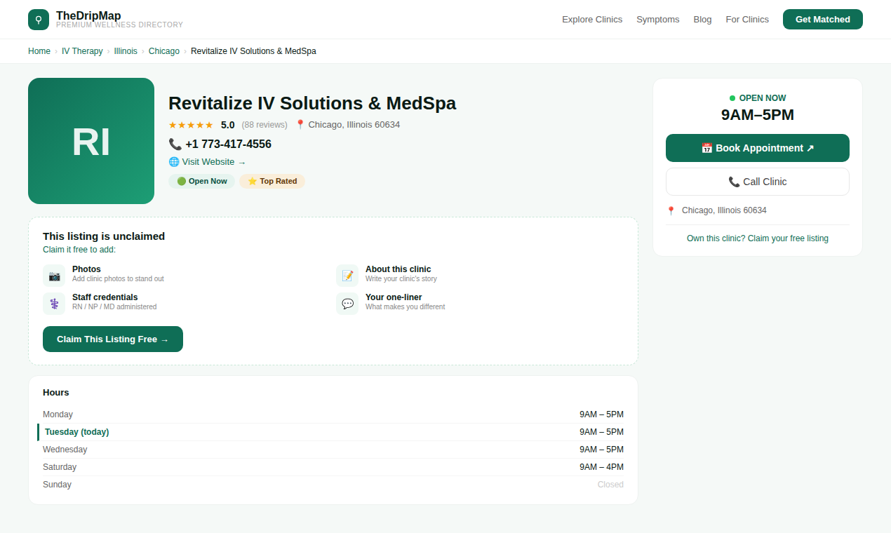891x533 pixels.
Task: Click the large RI clinic avatar
Action: click(91, 141)
